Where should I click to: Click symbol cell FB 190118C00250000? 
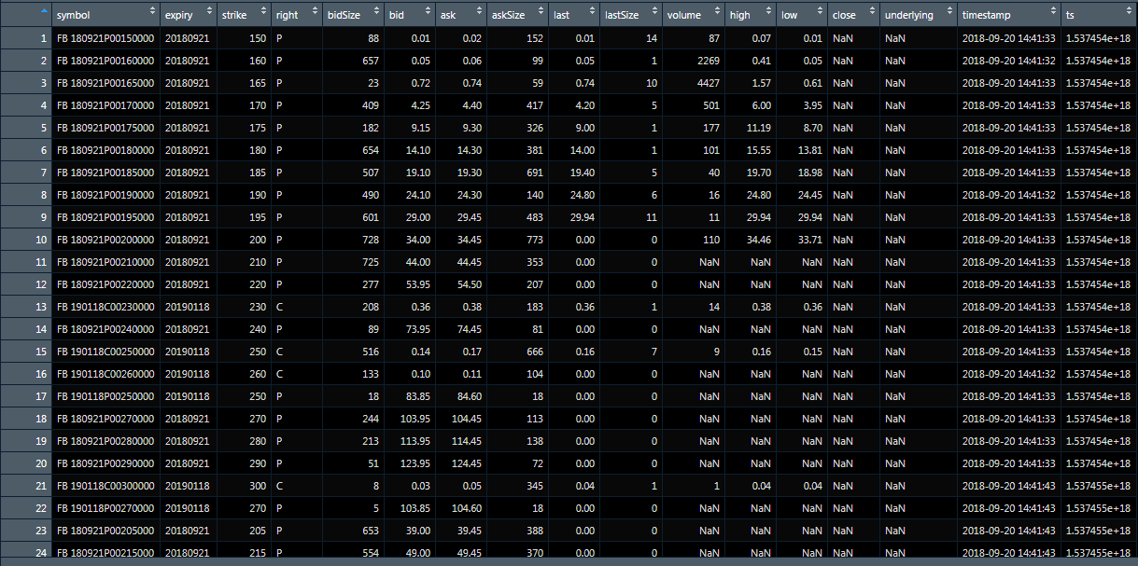[105, 352]
